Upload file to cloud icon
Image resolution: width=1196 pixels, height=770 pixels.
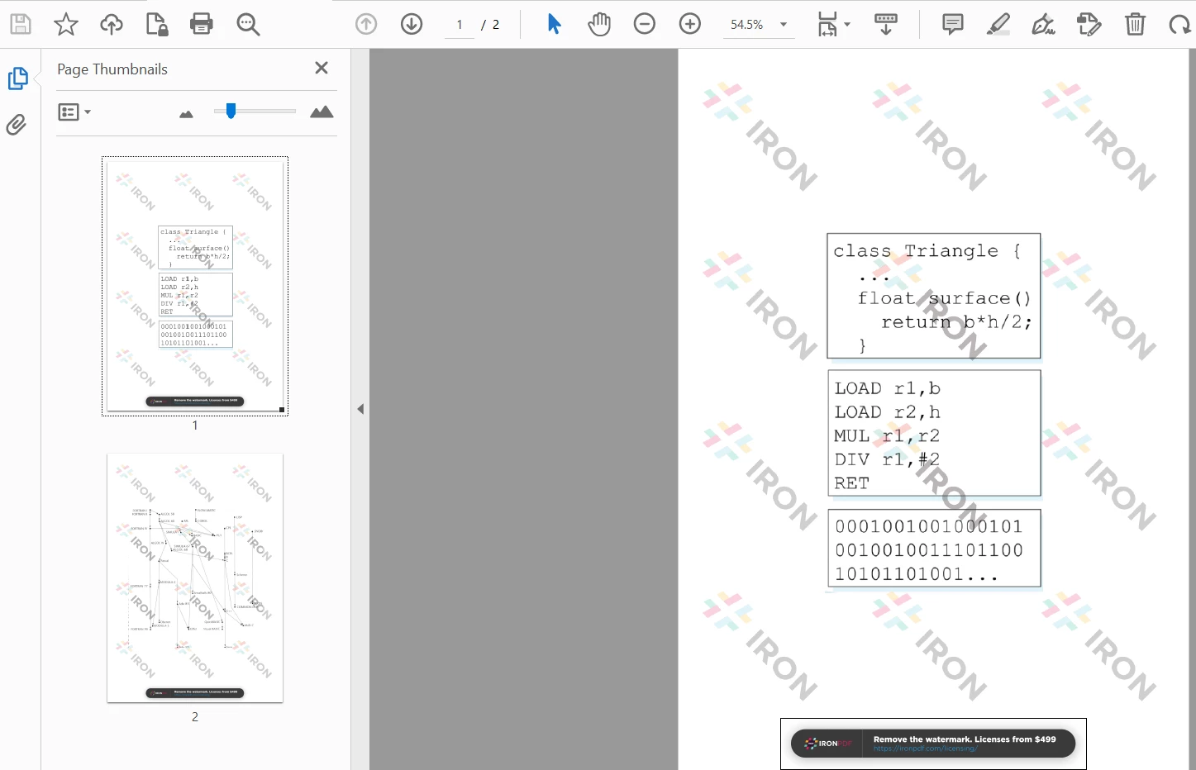click(111, 24)
